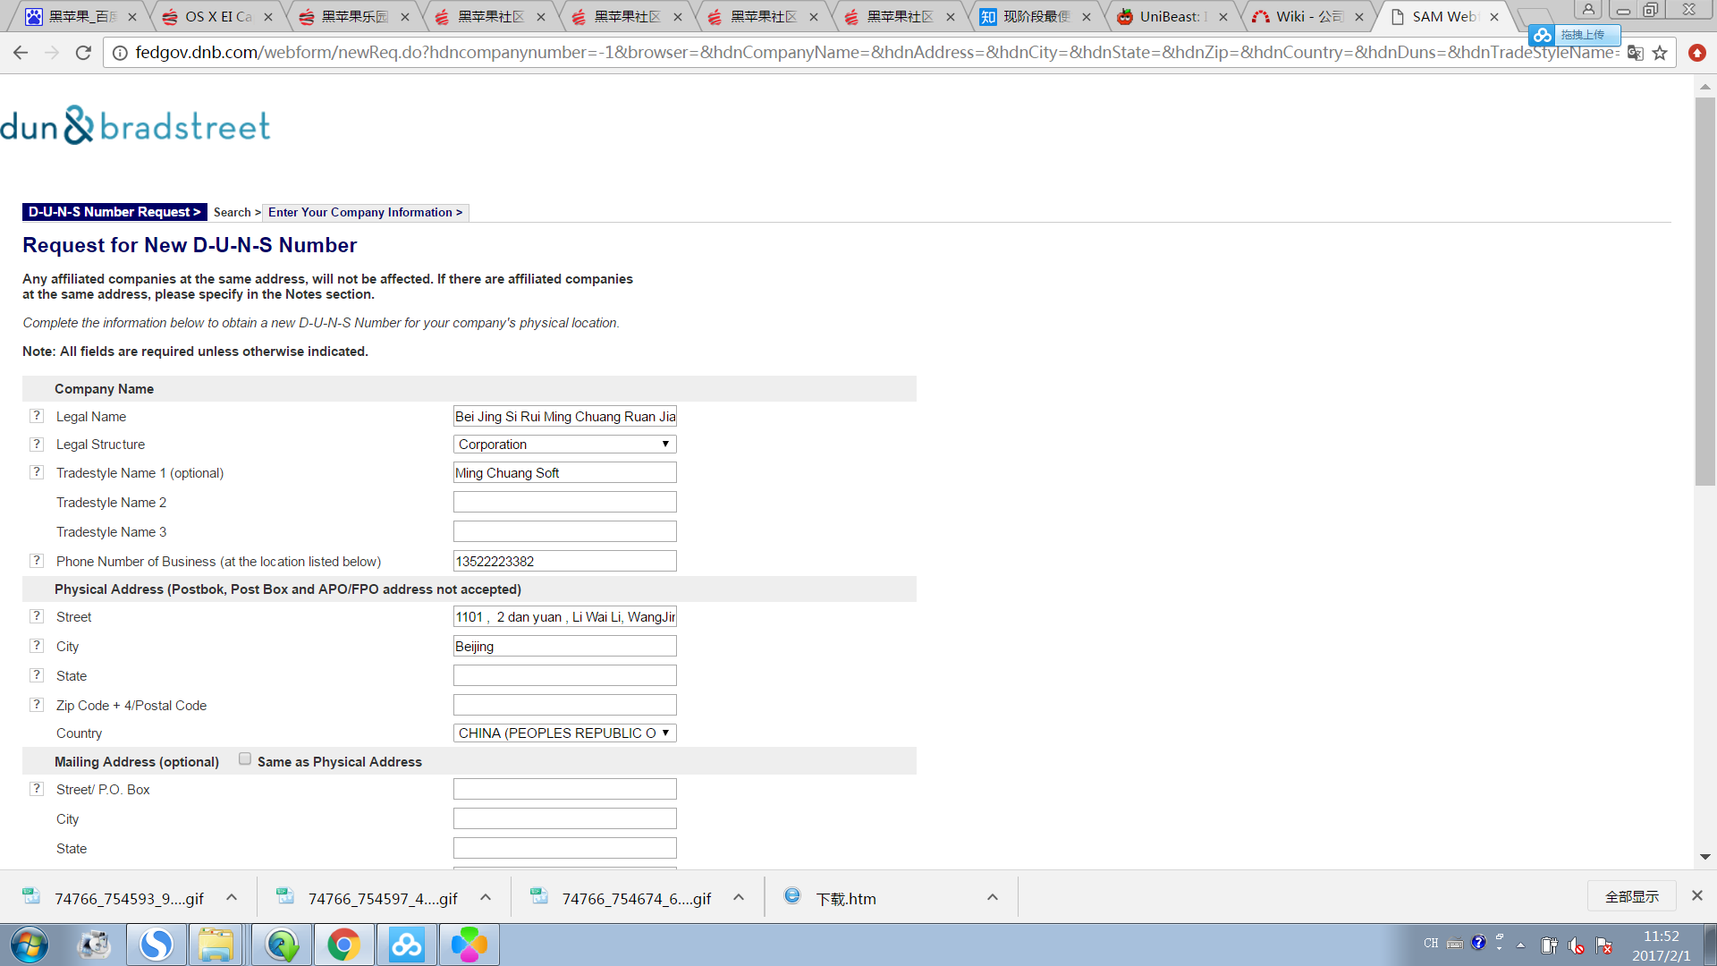Open the Legal Structure dropdown
Viewport: 1717px width, 966px height.
coord(564,445)
